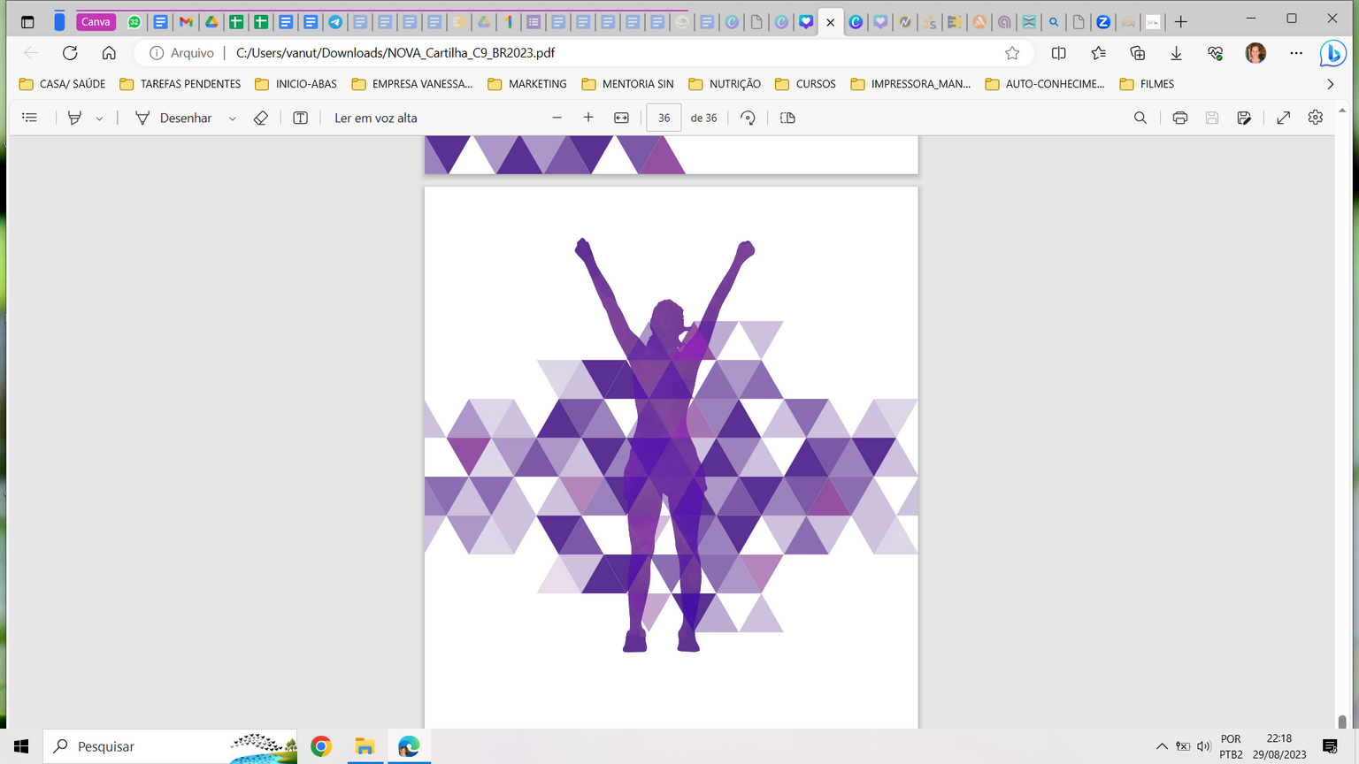Rotate the PDF page
Screen dimensions: 1359x764
tap(748, 118)
